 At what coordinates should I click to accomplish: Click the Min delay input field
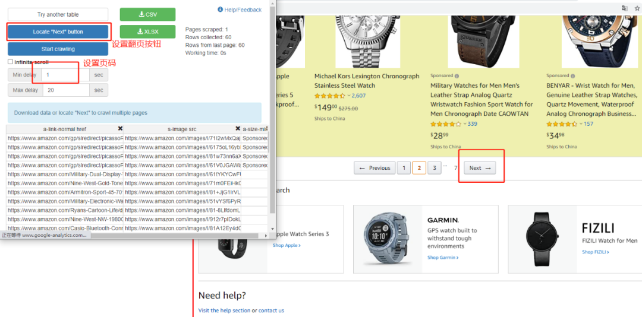click(x=66, y=75)
